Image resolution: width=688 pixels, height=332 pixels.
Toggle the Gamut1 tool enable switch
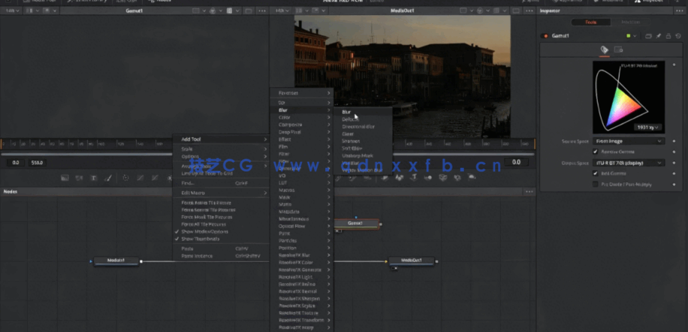pos(546,36)
